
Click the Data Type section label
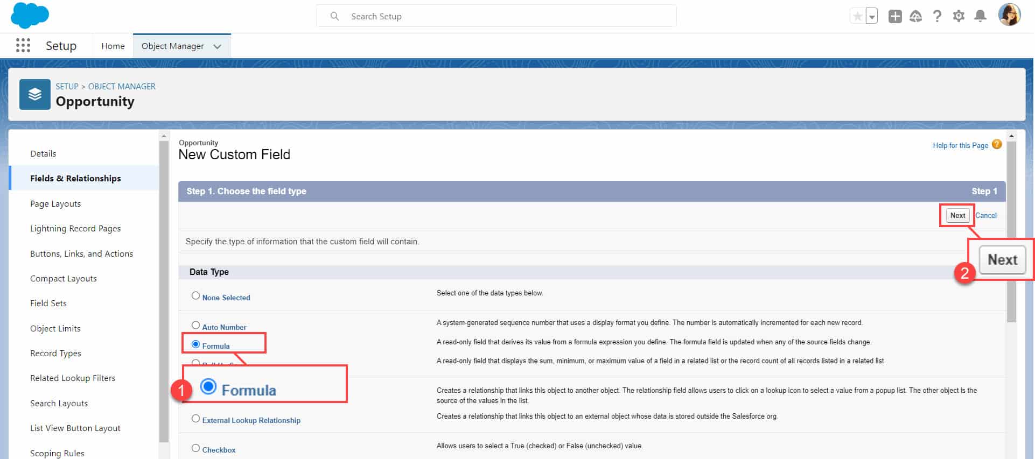[209, 272]
